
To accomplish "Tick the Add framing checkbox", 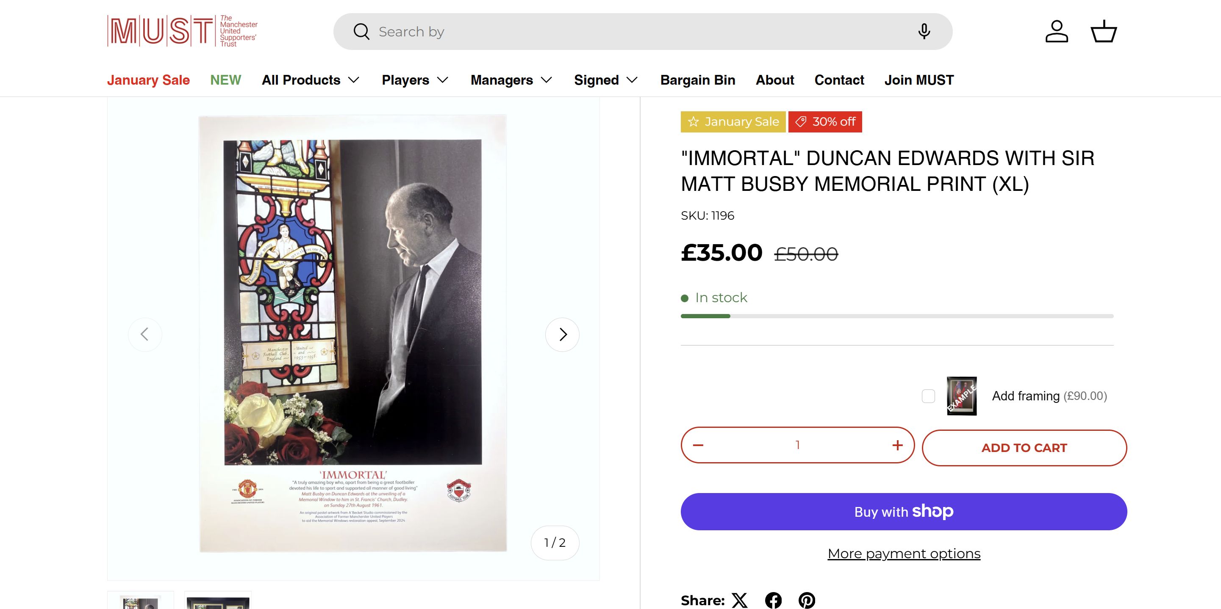I will point(928,396).
